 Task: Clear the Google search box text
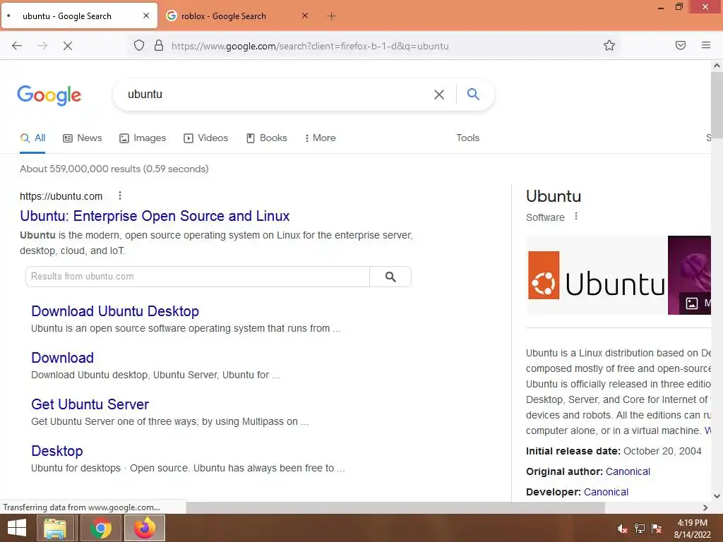point(439,95)
